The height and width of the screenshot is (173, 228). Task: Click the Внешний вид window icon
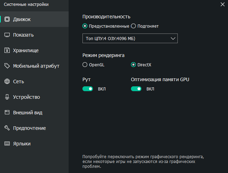(7, 113)
